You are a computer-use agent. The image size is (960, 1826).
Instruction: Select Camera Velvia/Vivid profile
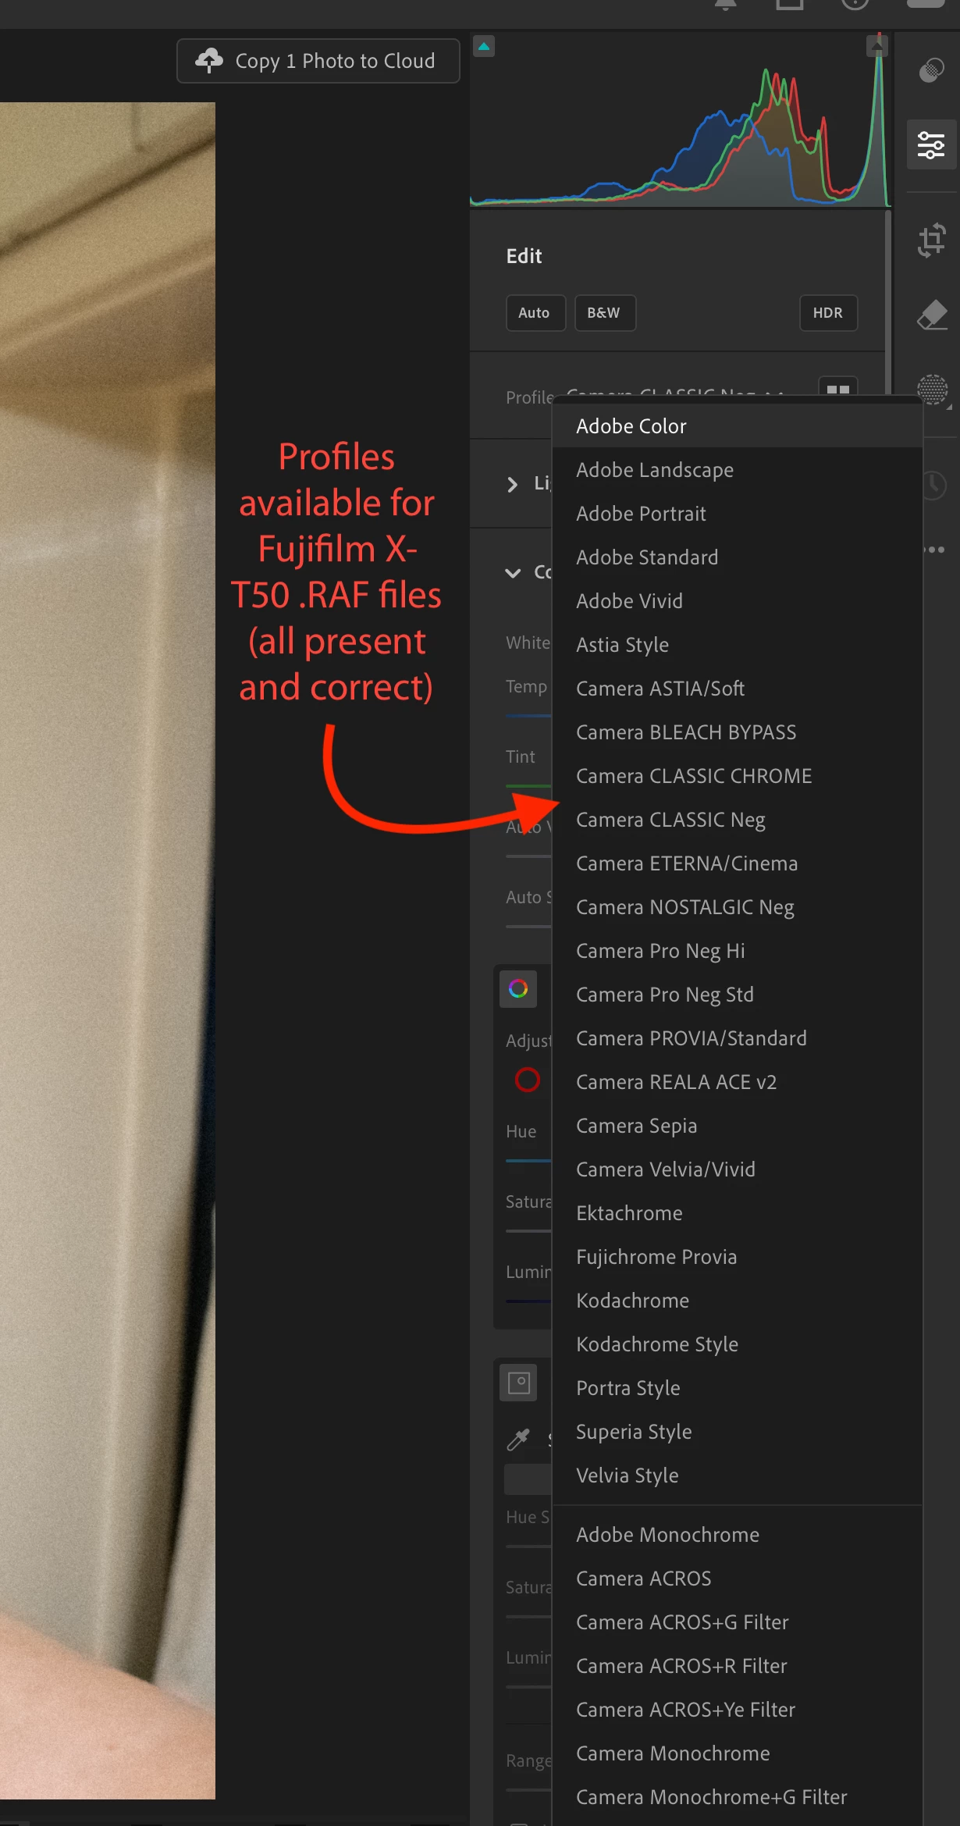click(738, 1169)
